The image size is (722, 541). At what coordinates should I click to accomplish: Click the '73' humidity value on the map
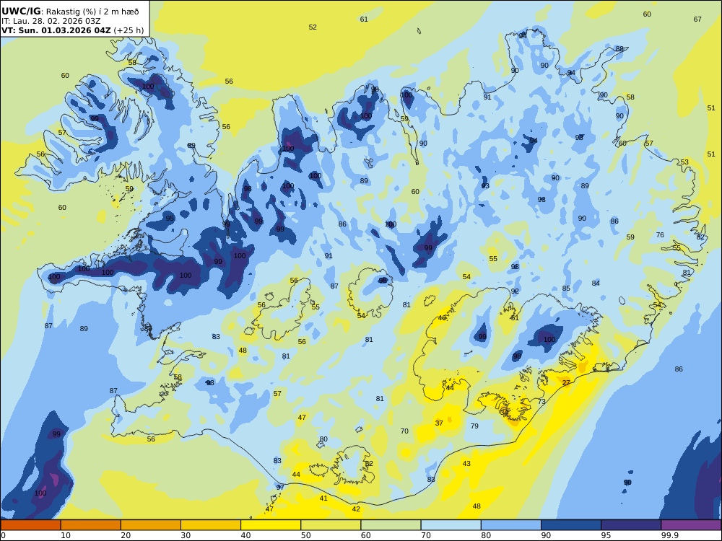541,402
